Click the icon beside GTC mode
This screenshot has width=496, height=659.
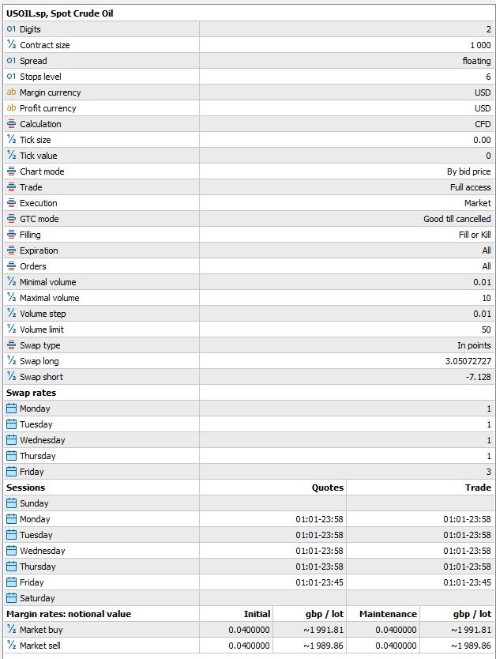(11, 219)
